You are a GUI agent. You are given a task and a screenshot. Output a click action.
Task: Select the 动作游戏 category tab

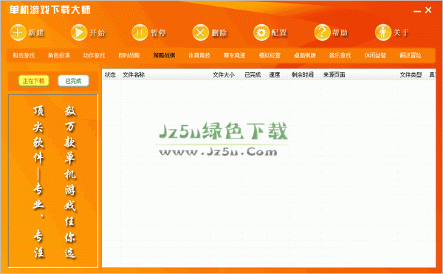pos(94,55)
